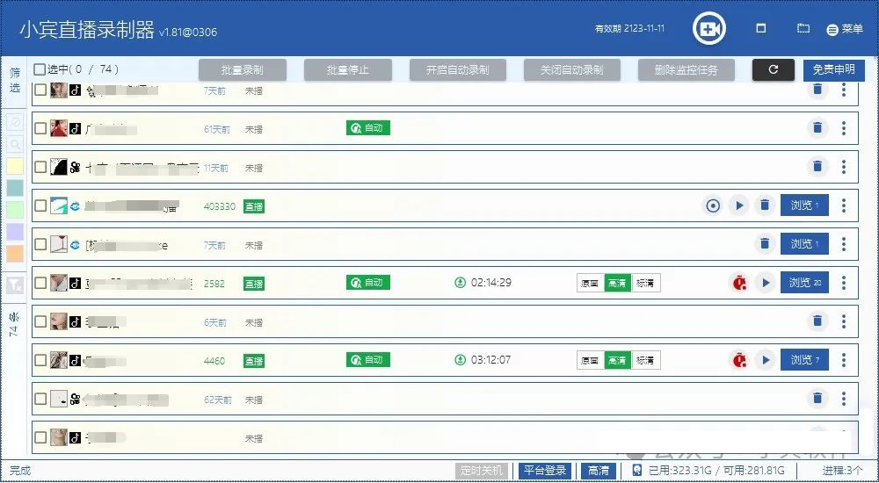Delete the 61天前 row via trash icon

817,128
